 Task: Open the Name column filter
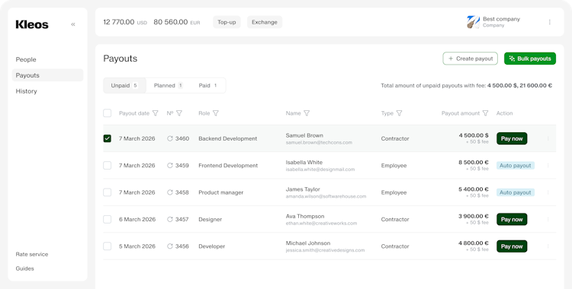(307, 113)
